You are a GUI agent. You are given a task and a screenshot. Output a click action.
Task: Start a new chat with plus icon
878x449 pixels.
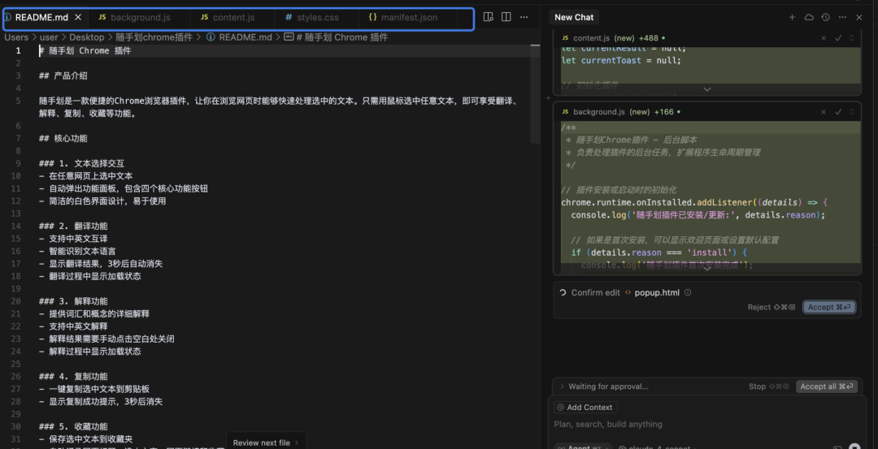[x=792, y=17]
